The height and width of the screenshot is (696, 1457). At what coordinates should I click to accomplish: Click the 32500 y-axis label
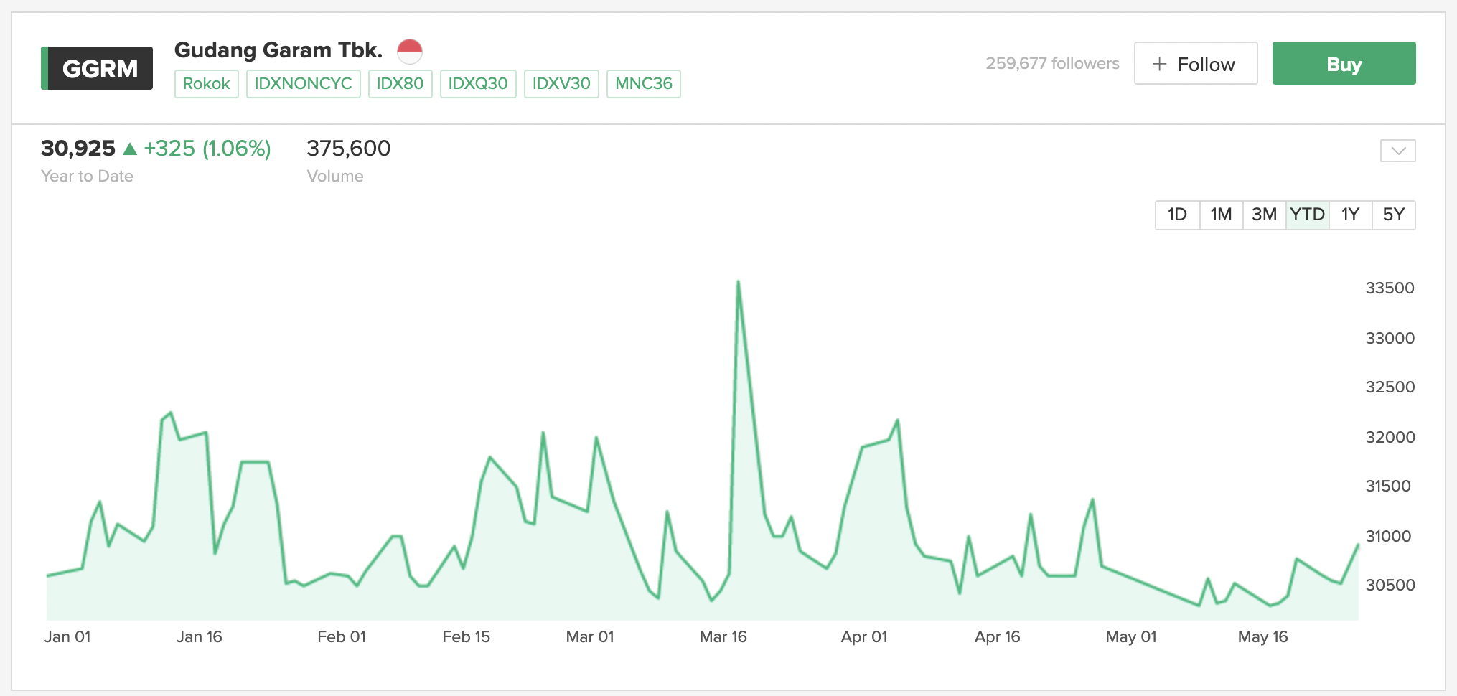(x=1390, y=387)
